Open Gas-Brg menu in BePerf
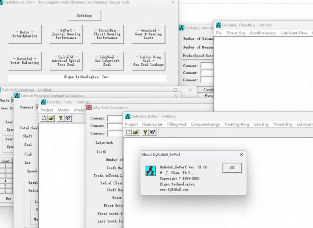The image size is (313, 228). coord(261,124)
